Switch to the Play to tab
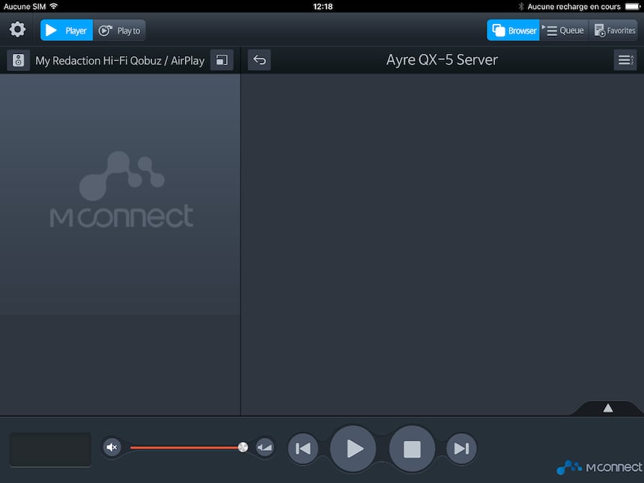Image resolution: width=644 pixels, height=483 pixels. click(x=120, y=31)
